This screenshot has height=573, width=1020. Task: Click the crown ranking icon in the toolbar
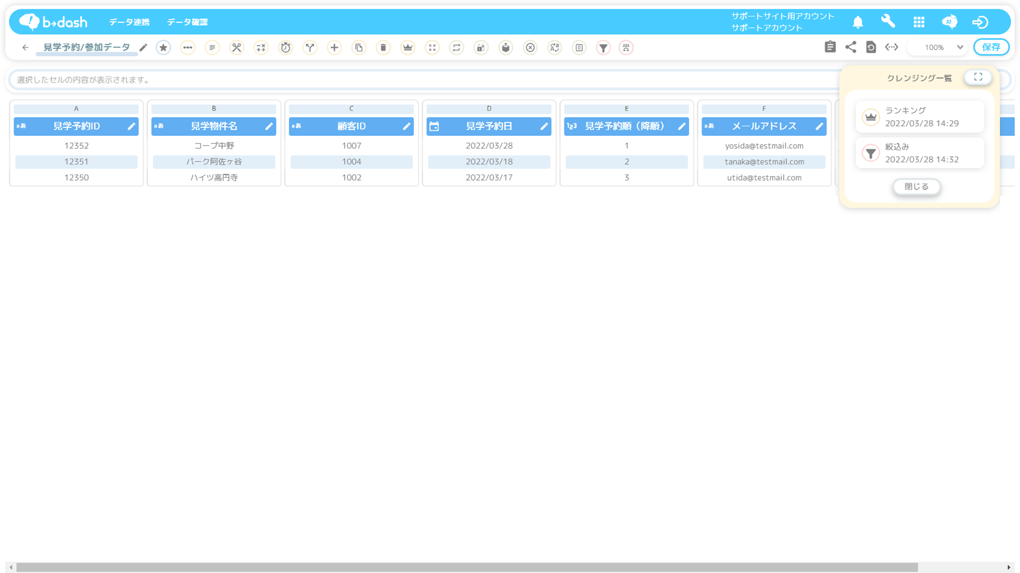pos(407,47)
